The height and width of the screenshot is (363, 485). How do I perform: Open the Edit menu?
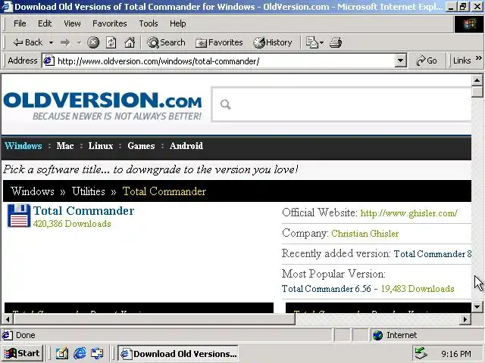click(x=45, y=23)
